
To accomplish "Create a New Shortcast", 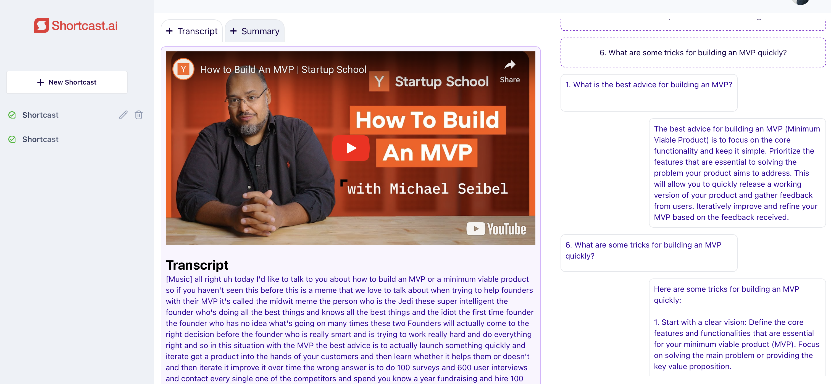I will [x=67, y=82].
